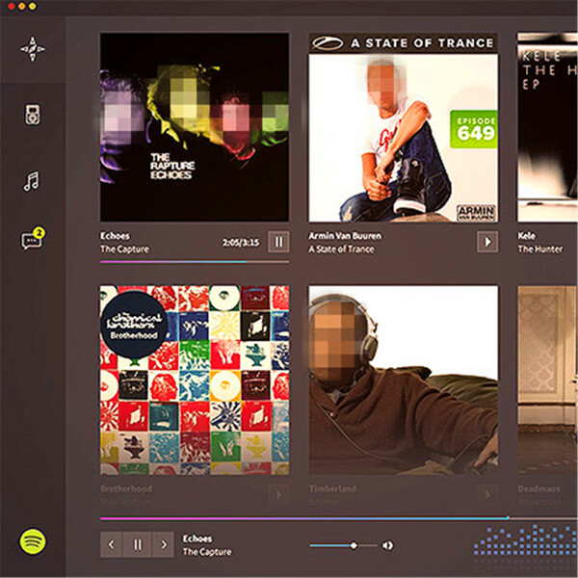Play the Timberland card
Viewport: 578px width, 578px height.
pyautogui.click(x=487, y=495)
